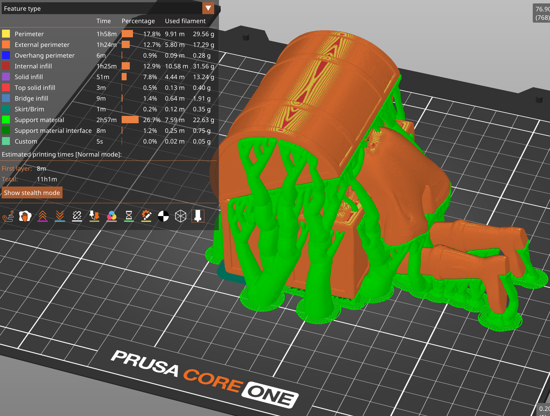Open the Feature type dropdown arrow
This screenshot has height=416, width=550.
(x=208, y=8)
